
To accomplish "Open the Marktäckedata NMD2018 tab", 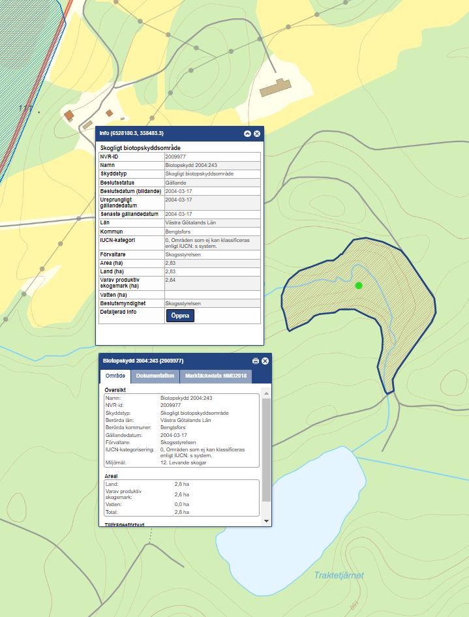I will pos(215,376).
